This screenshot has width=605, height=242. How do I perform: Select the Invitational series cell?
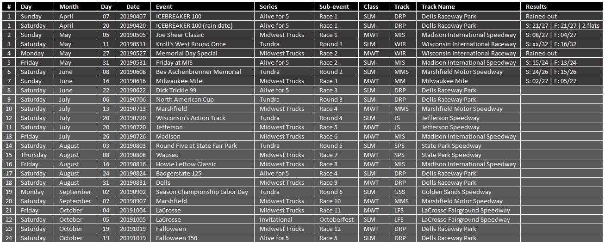pos(287,219)
